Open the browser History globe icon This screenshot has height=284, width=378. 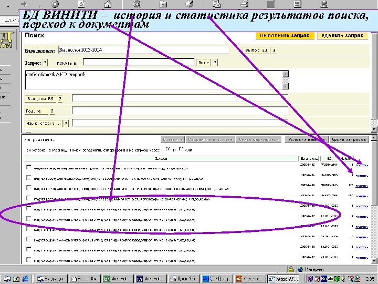[x=190, y=4]
